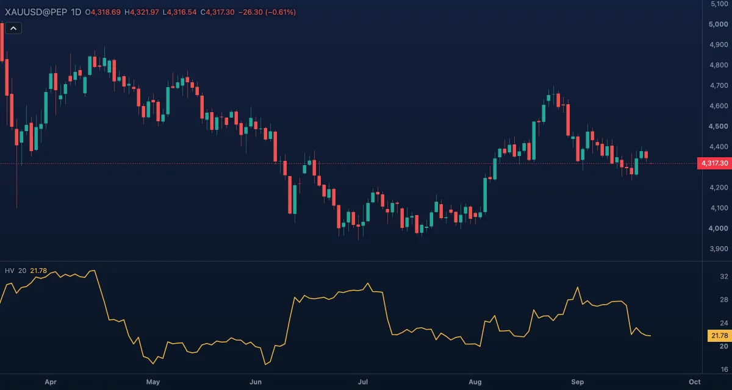Click the low value L4,316.54

[x=180, y=12]
